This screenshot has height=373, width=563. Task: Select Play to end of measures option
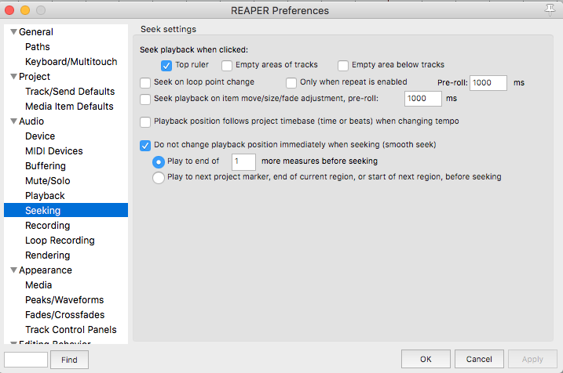[159, 161]
